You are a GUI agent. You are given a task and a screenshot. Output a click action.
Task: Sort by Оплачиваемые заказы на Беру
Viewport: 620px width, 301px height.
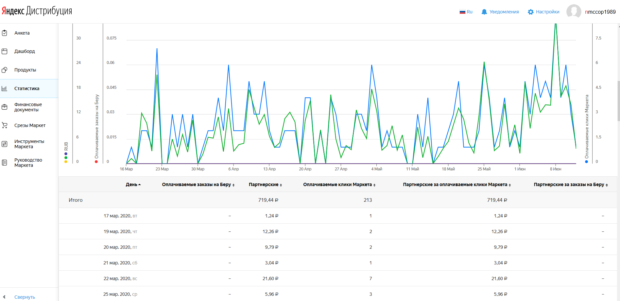point(198,185)
